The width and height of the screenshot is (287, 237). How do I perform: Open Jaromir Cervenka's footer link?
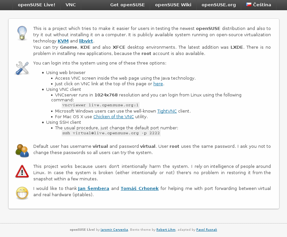(x=114, y=230)
